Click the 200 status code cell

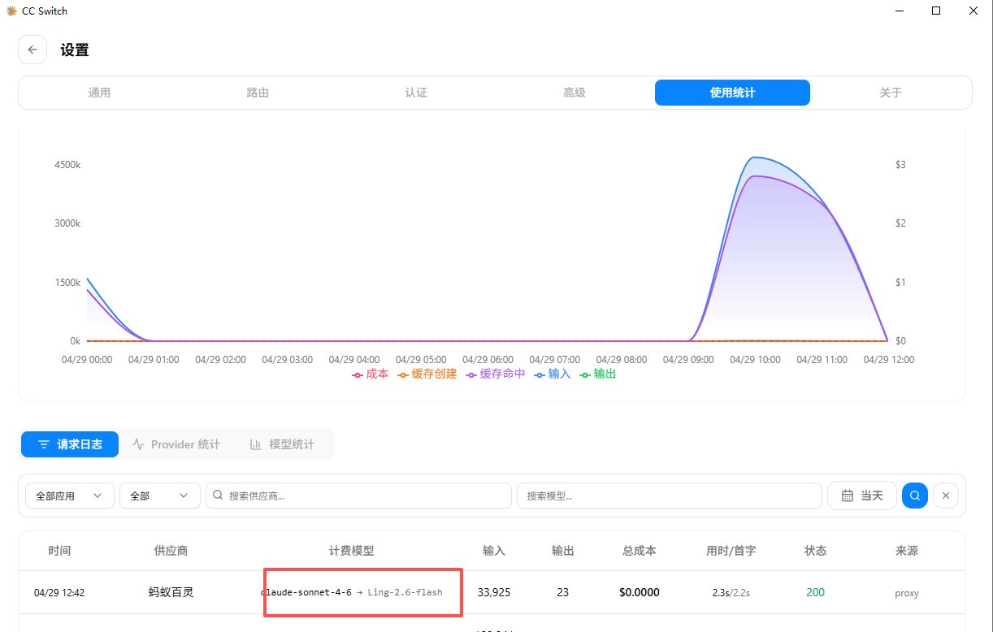coord(815,593)
